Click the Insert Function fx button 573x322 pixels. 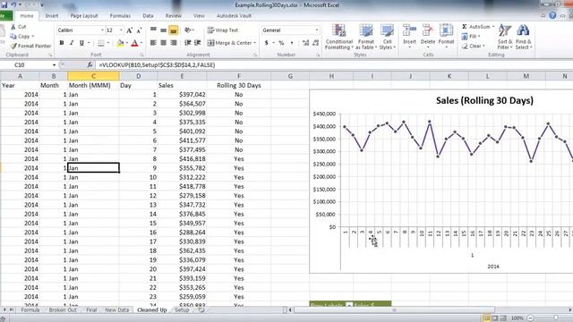tap(90, 65)
